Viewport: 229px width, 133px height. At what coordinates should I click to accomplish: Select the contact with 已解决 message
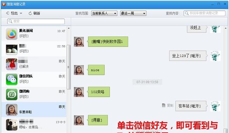pyautogui.click(x=34, y=64)
